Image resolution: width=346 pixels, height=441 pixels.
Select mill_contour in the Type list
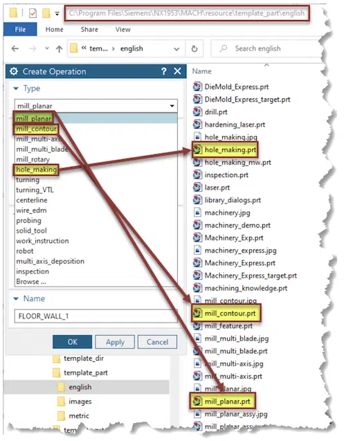point(36,129)
